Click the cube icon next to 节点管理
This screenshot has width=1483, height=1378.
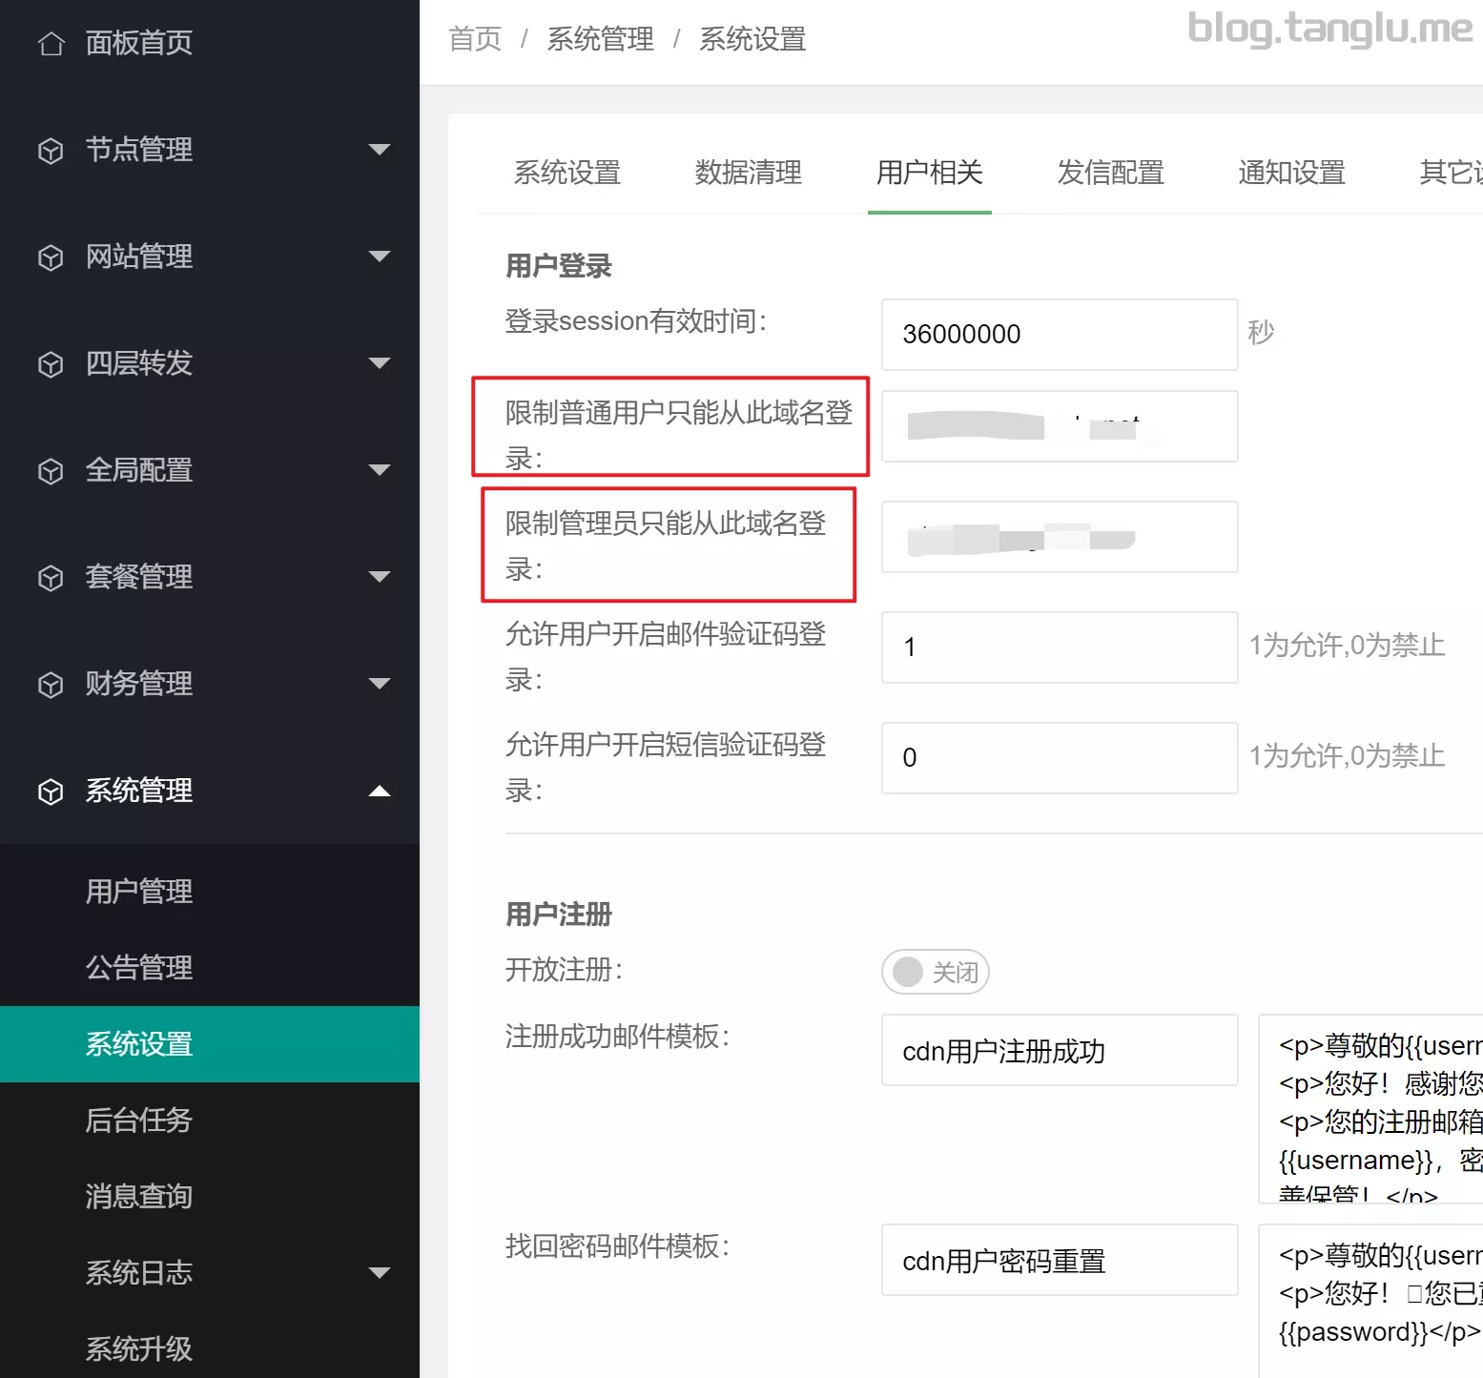point(51,151)
